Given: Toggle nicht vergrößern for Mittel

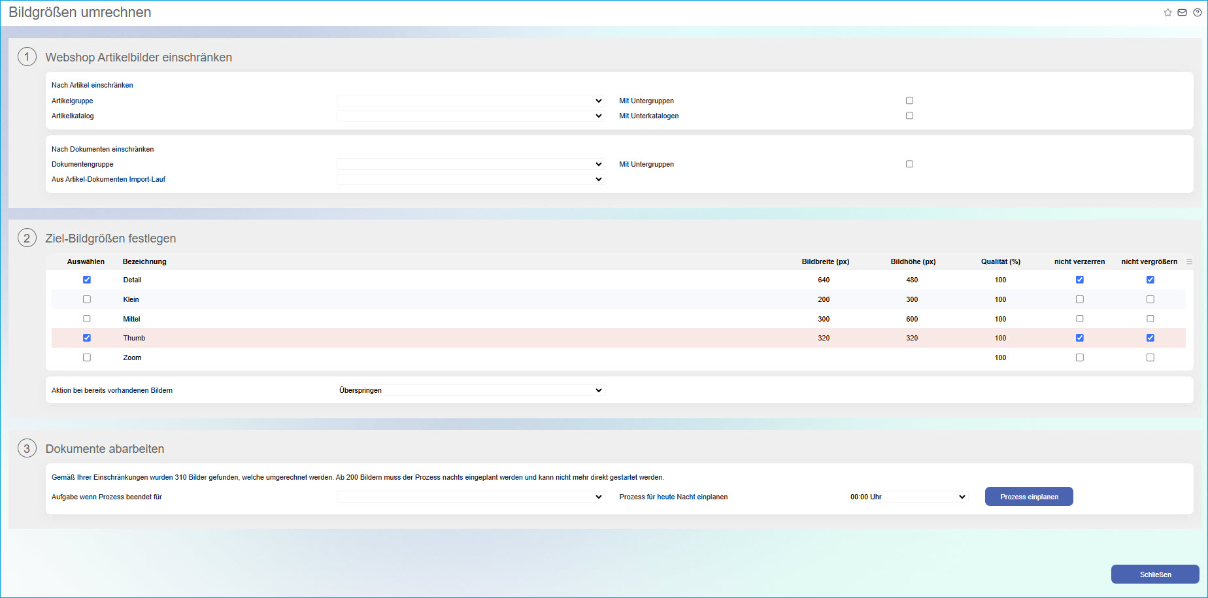Looking at the screenshot, I should pyautogui.click(x=1150, y=319).
